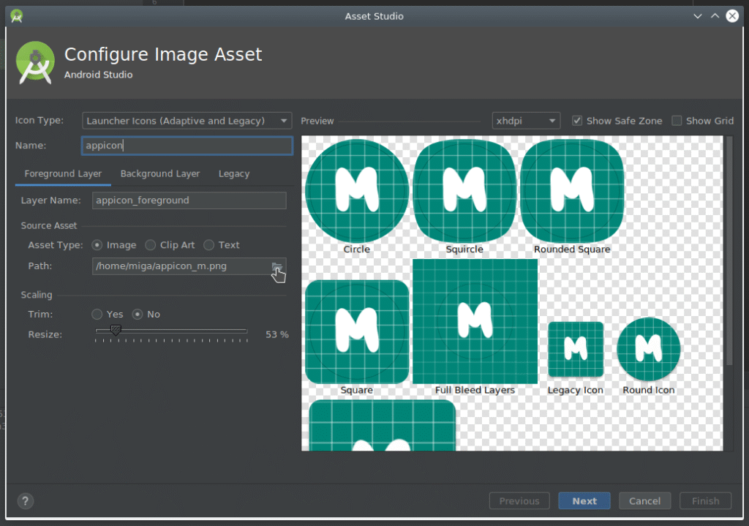The image size is (749, 526).
Task: Select the Circle icon preview
Action: (x=357, y=191)
